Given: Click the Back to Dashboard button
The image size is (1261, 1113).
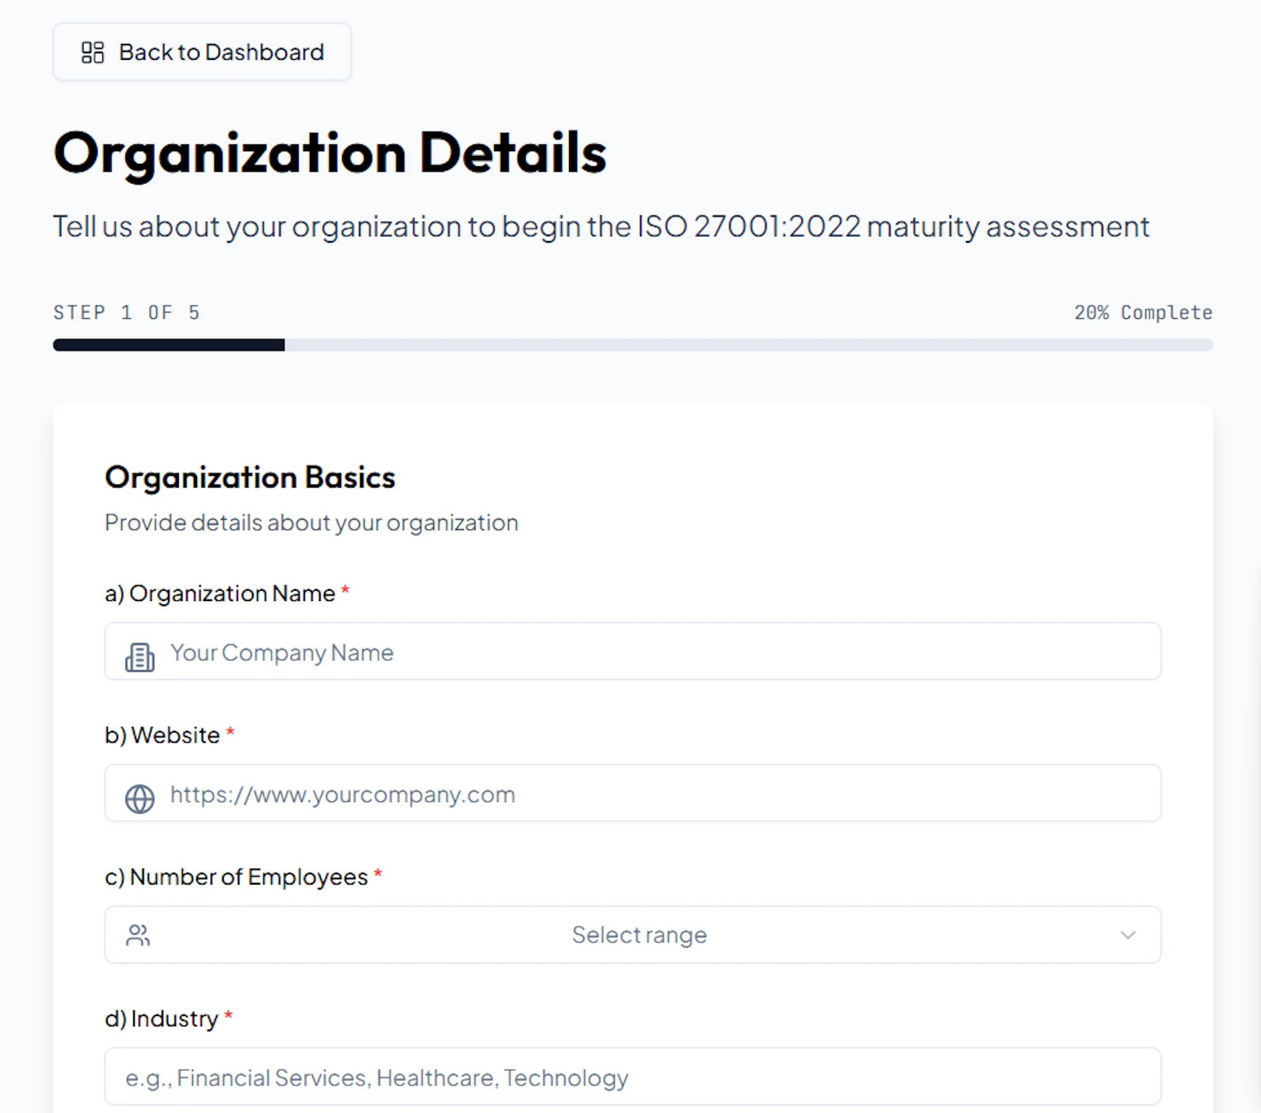Looking at the screenshot, I should click(202, 52).
